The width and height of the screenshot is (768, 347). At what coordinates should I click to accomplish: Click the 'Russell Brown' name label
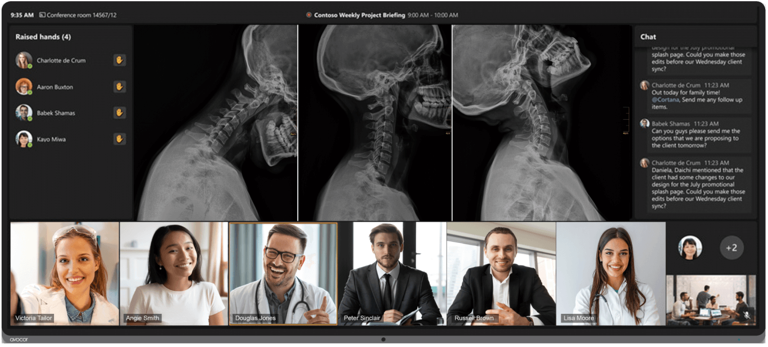click(474, 318)
